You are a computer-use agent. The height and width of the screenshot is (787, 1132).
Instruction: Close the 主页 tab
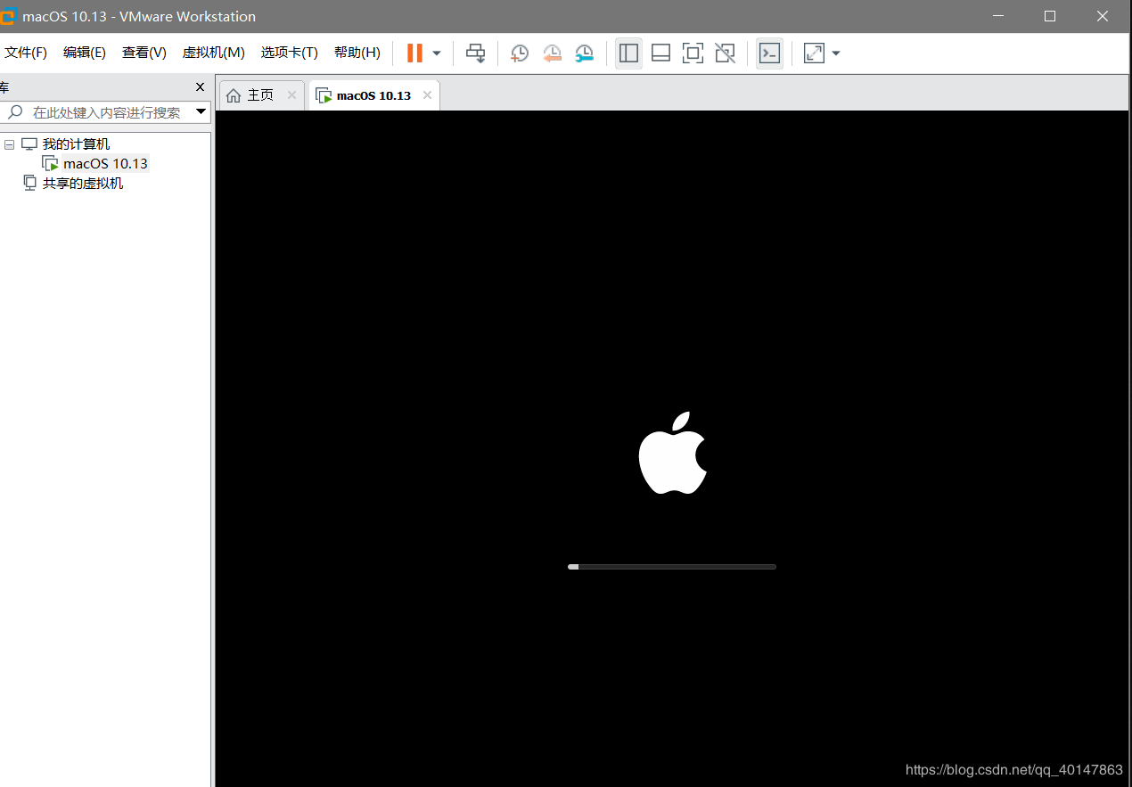click(x=291, y=95)
